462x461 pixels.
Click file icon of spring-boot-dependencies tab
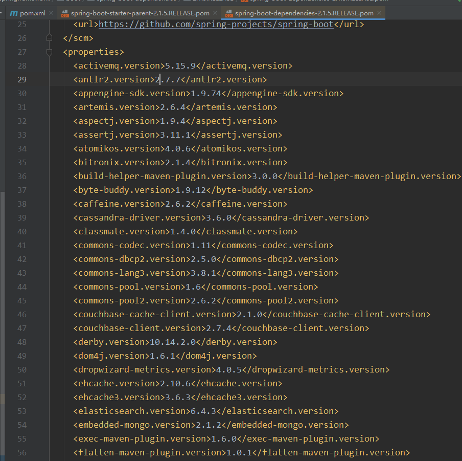[x=229, y=13]
